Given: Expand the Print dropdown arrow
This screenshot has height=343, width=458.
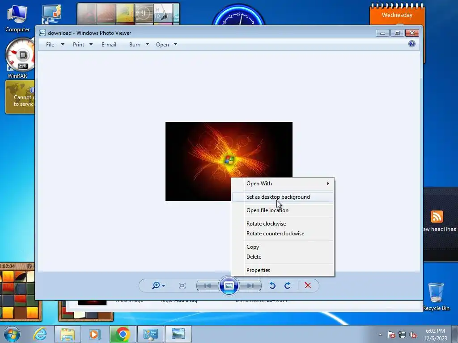Looking at the screenshot, I should click(91, 44).
